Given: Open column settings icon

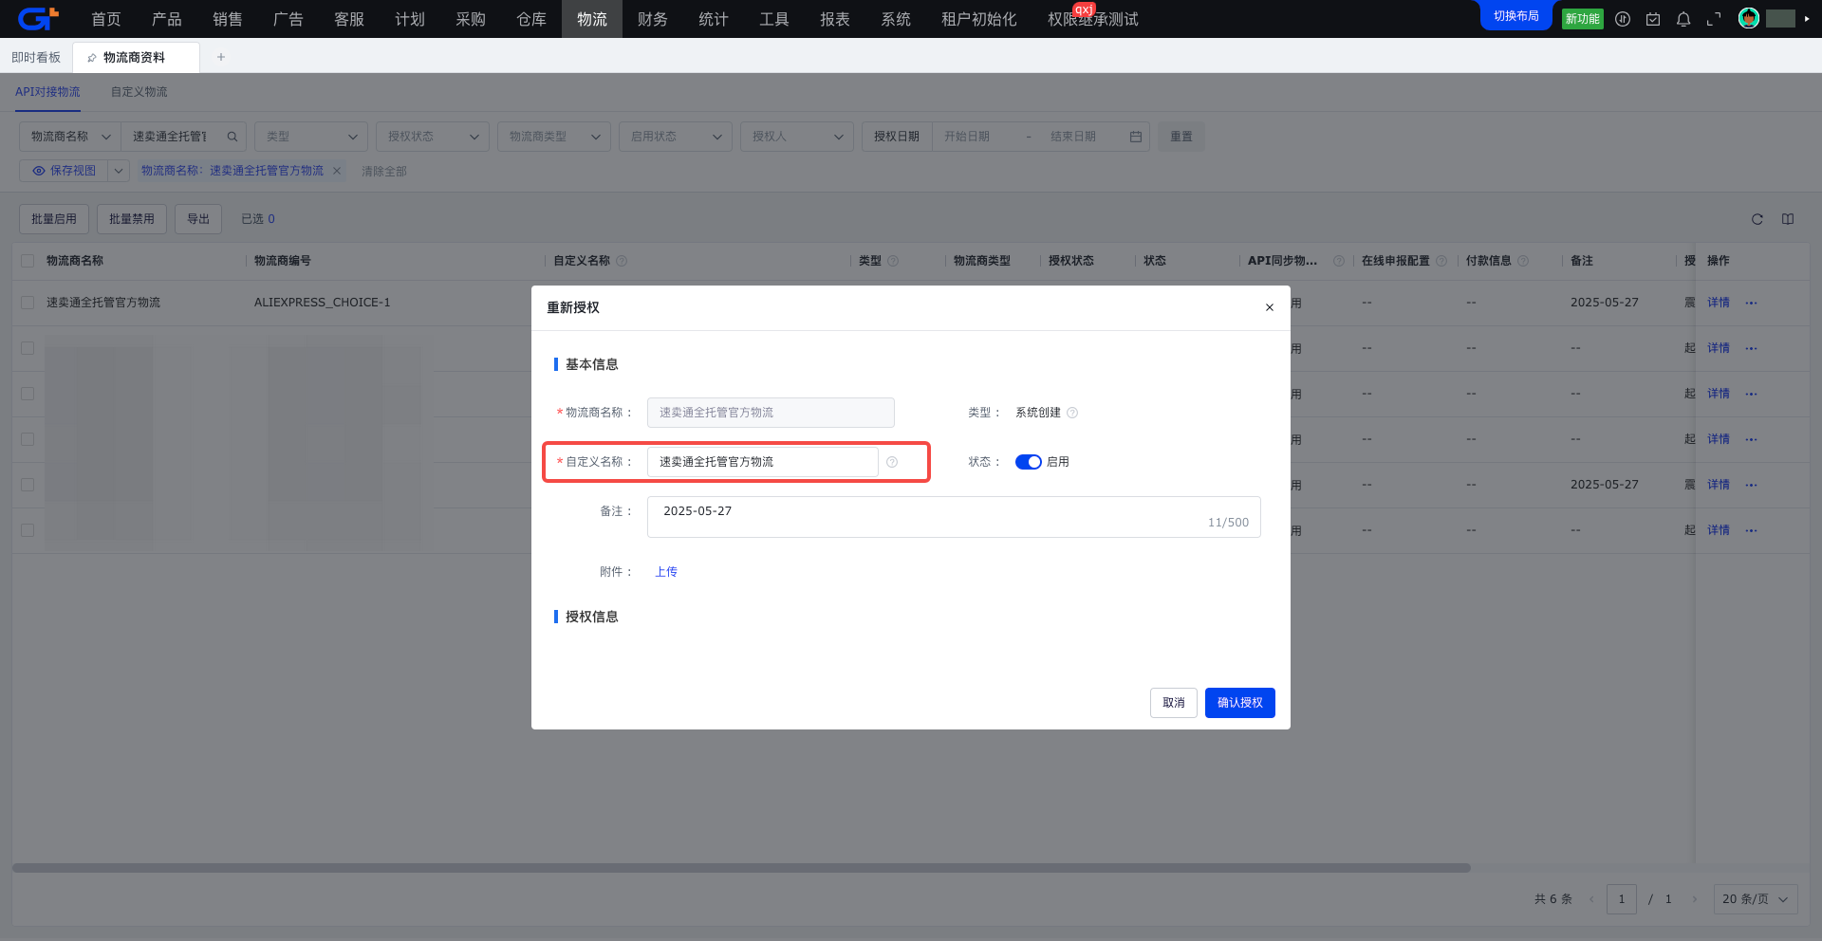Looking at the screenshot, I should (x=1788, y=219).
